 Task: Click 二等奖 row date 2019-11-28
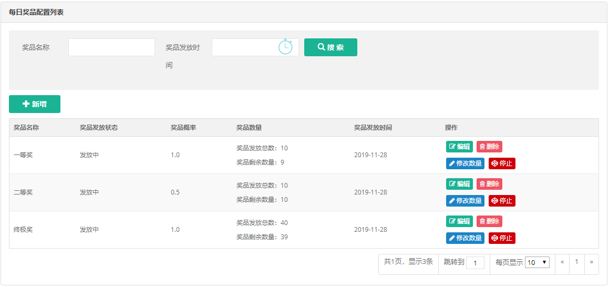(370, 192)
